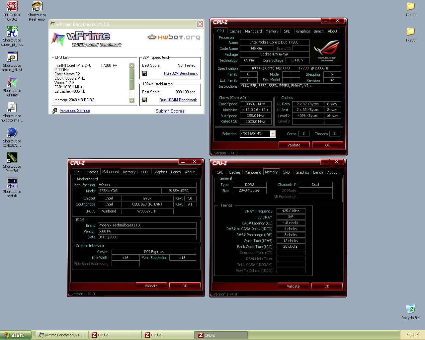This screenshot has height=340, width=425.
Task: Open the Advanced Settings link
Action: coord(75,111)
